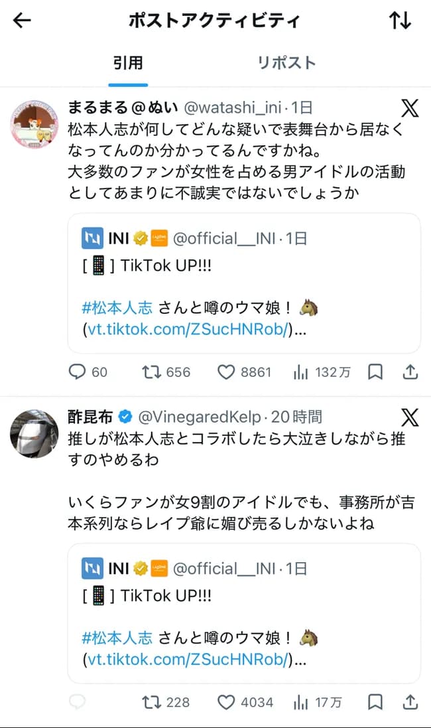
Task: Open view analytics showing 132万 impressions
Action: [302, 372]
